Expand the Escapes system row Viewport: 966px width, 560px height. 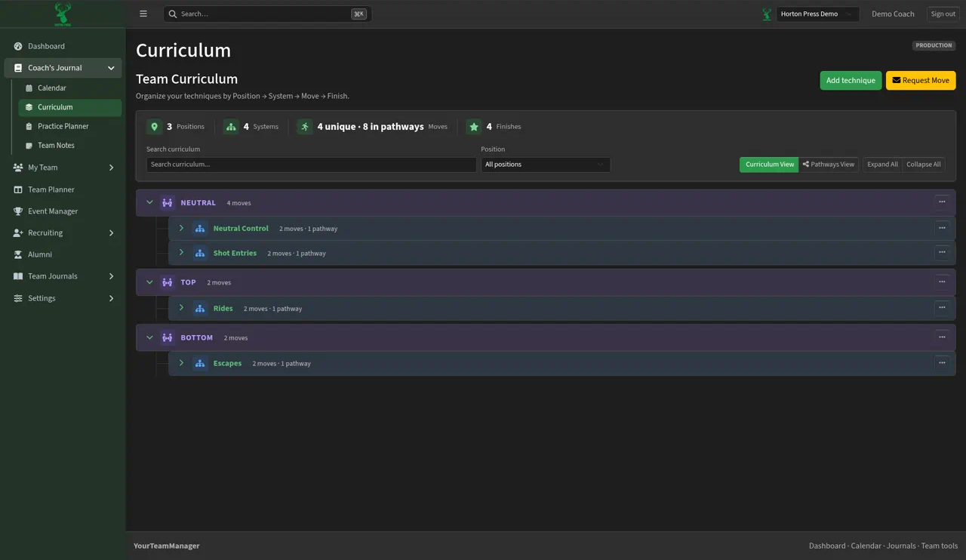coord(181,363)
